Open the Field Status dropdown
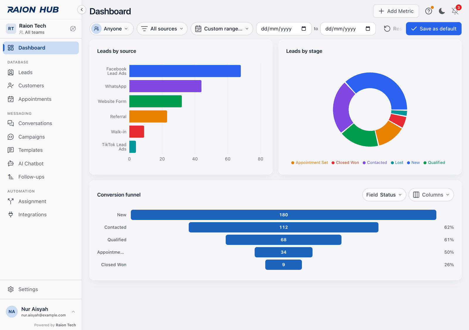469x330 pixels. [x=384, y=195]
